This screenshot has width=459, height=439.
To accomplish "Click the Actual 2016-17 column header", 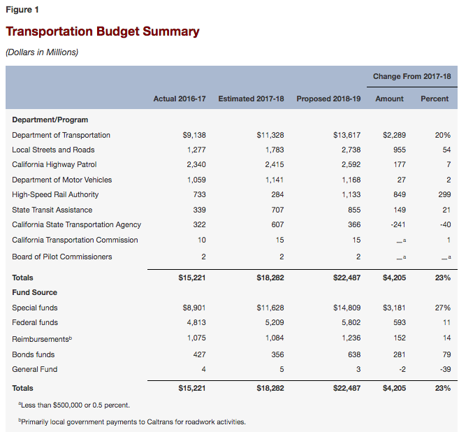I will pos(180,99).
